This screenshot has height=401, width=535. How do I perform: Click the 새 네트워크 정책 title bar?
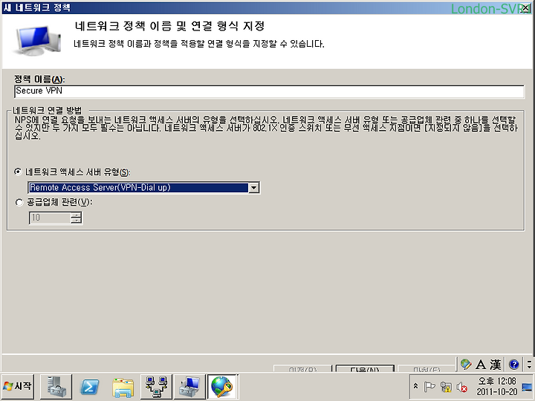point(266,8)
